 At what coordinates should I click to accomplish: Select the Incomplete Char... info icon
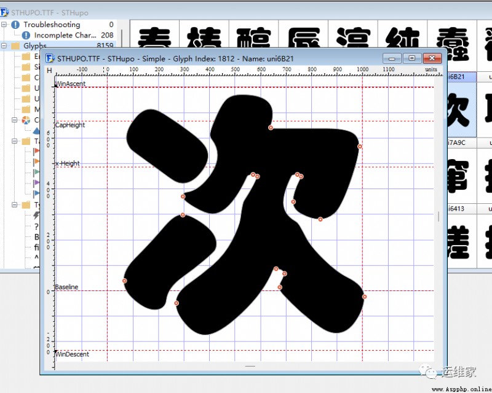26,35
